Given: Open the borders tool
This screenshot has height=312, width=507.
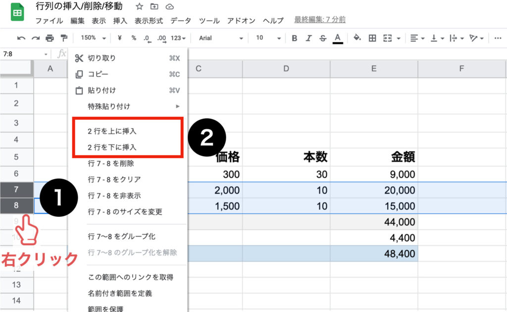Looking at the screenshot, I should pos(372,38).
